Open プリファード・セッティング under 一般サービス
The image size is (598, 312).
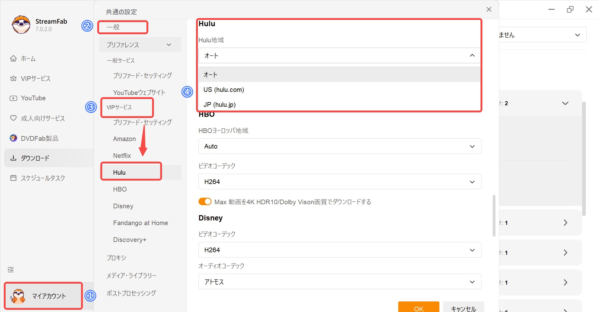[x=142, y=75]
